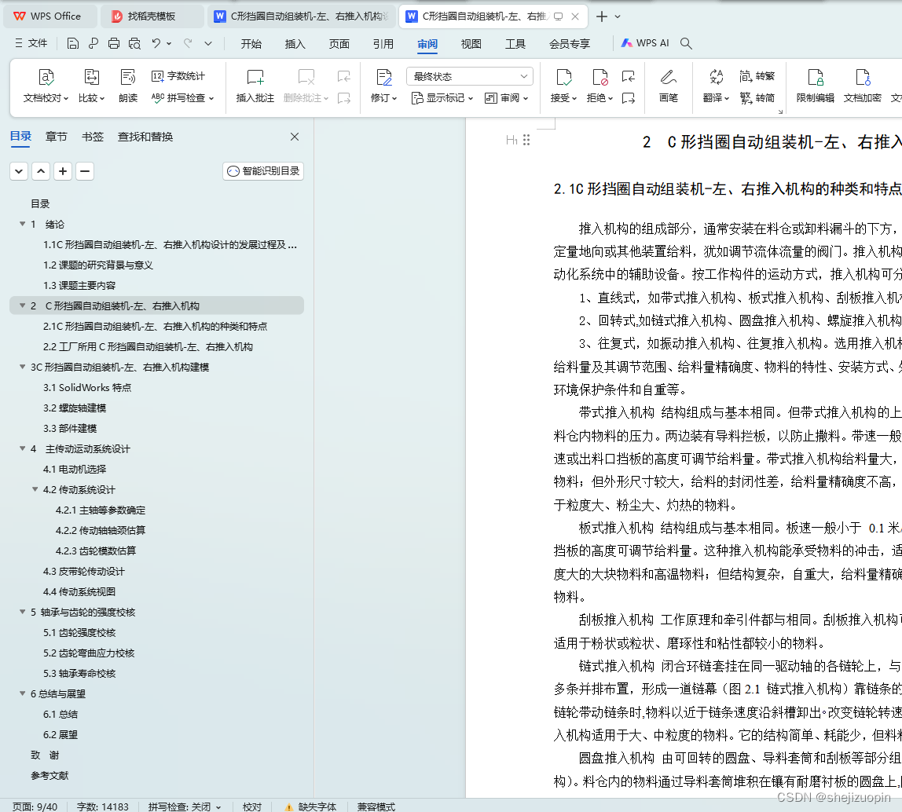Click the plus promote-level button in outline pane

[x=63, y=170]
